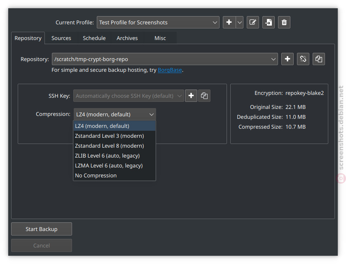Screen dimensions: 346x264
Task: Switch to the Sources tab
Action: [61, 38]
